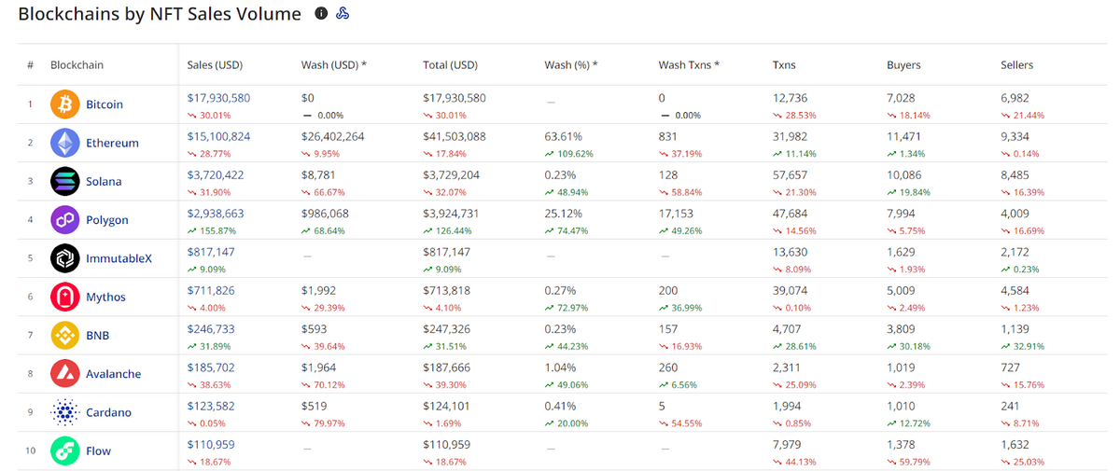
Task: Click ImmutableX txns count 13,630
Action: click(790, 252)
